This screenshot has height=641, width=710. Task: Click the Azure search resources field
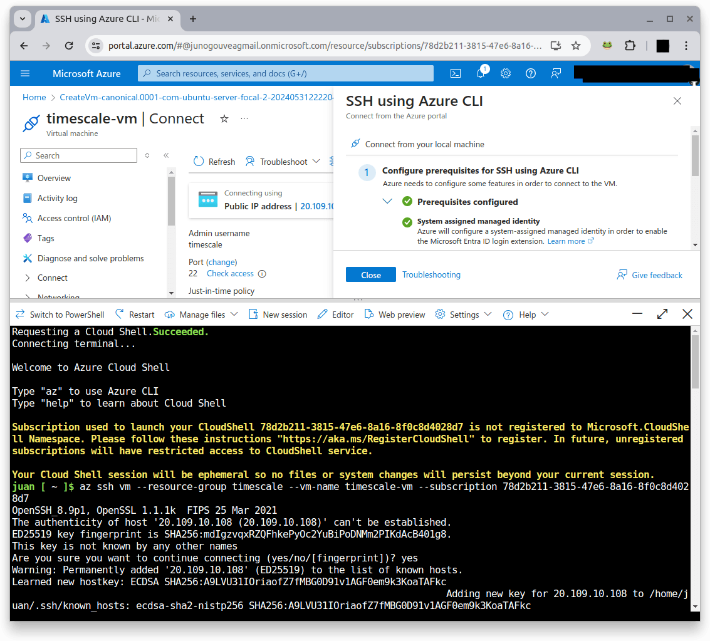click(286, 73)
